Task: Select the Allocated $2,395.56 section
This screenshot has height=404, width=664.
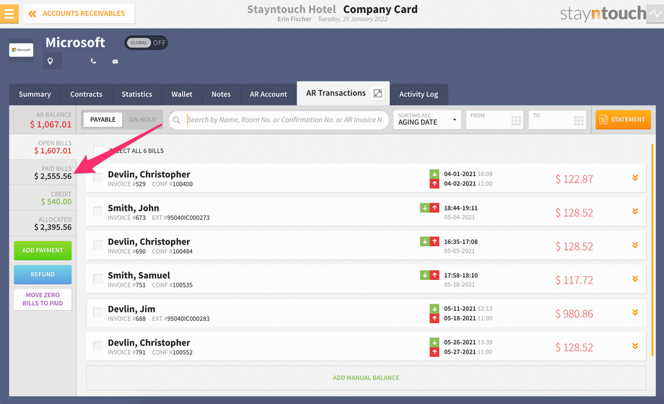Action: coord(43,223)
